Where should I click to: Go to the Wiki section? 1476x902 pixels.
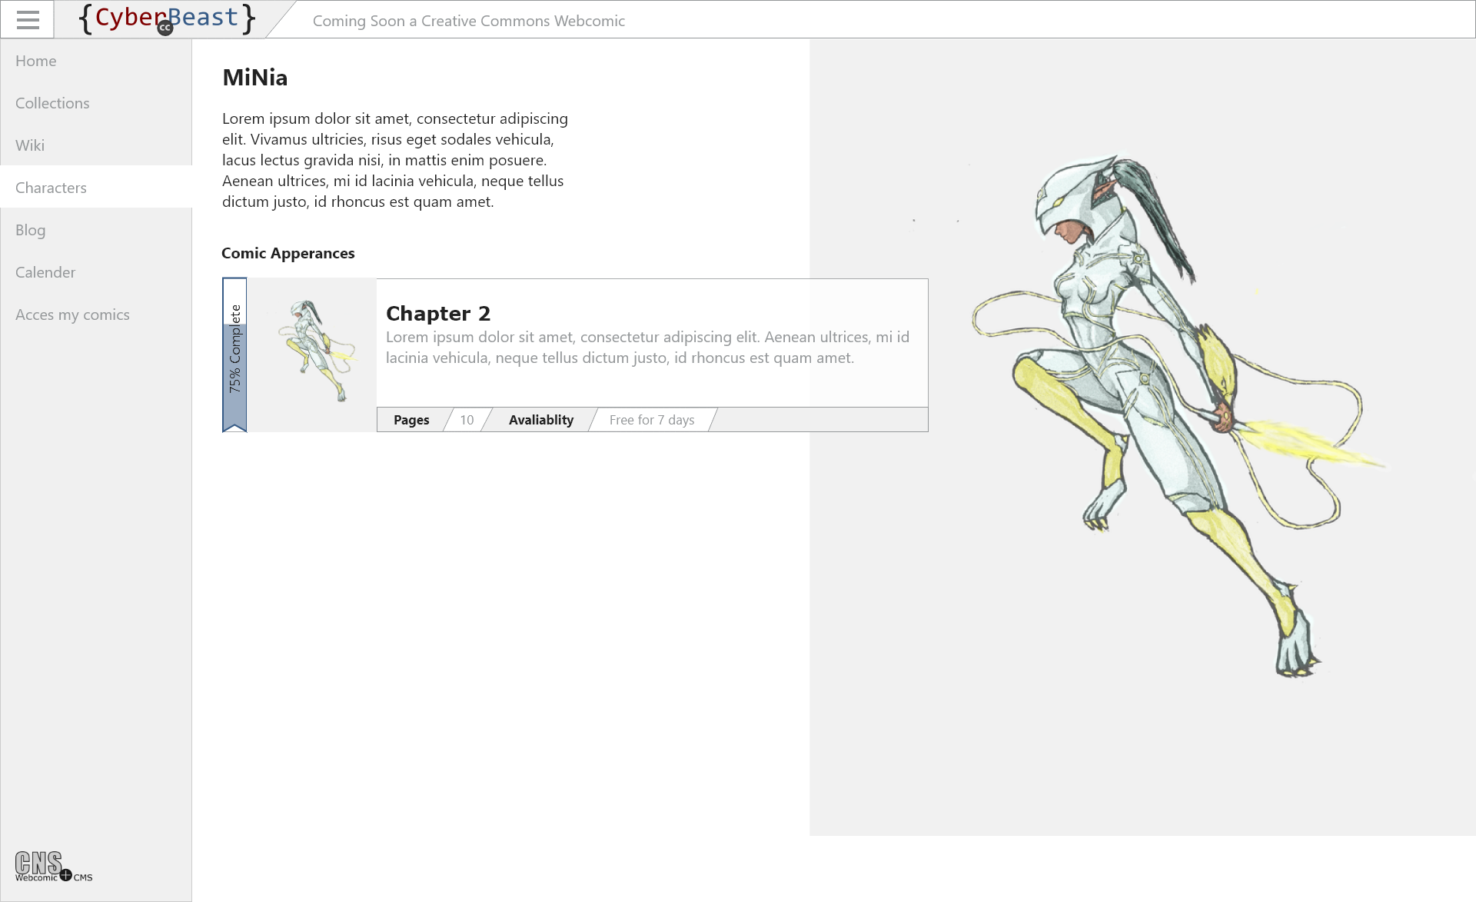30,145
